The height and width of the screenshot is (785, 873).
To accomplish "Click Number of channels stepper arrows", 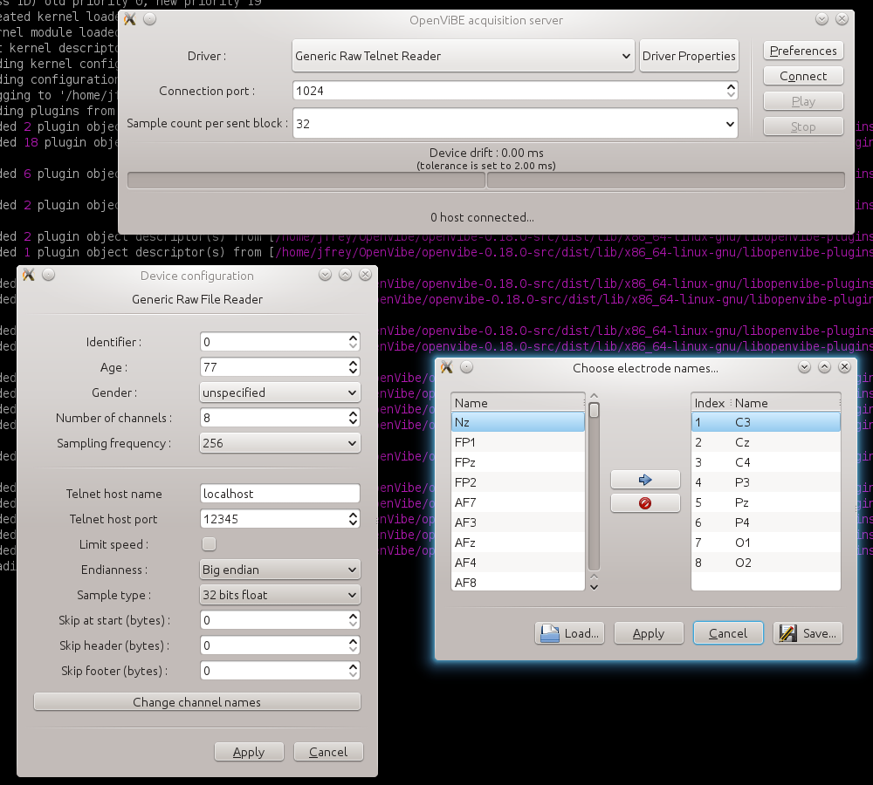I will [x=353, y=418].
